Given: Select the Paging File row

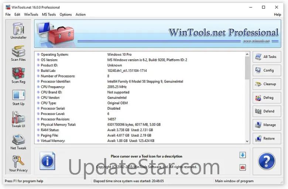Looking at the screenshot, I should (x=141, y=136).
